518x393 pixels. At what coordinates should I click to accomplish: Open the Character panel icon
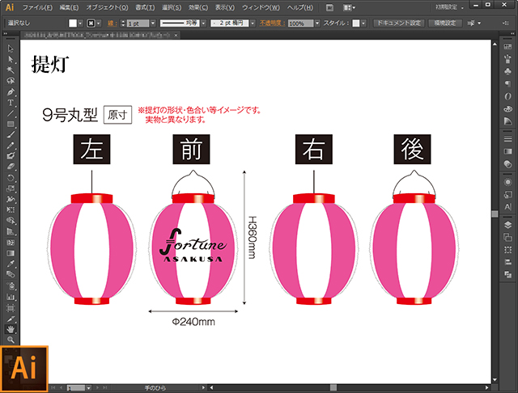[x=507, y=207]
